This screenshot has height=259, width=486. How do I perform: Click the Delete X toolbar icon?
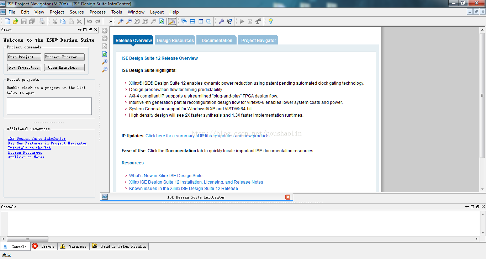tap(79, 21)
